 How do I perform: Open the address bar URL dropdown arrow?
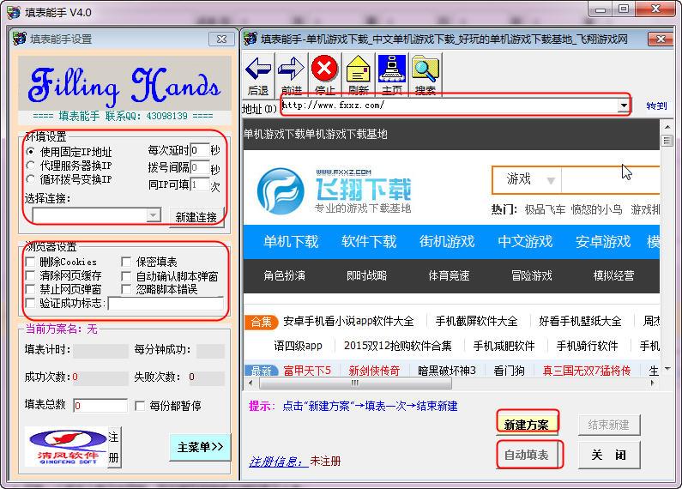click(x=624, y=106)
